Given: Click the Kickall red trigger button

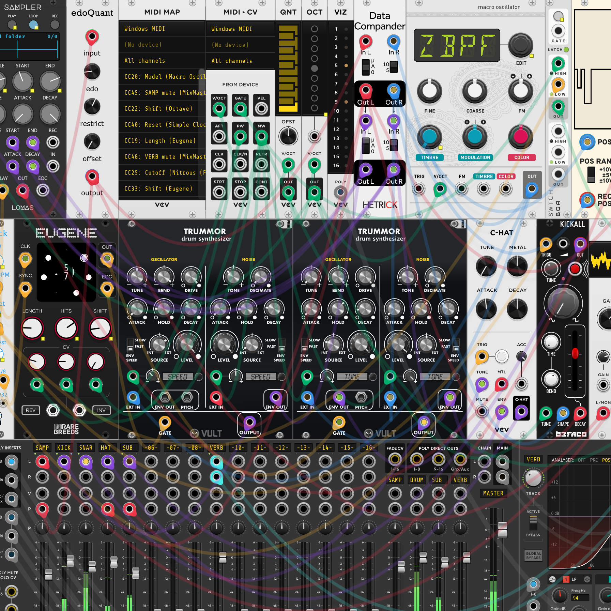Looking at the screenshot, I should [575, 269].
